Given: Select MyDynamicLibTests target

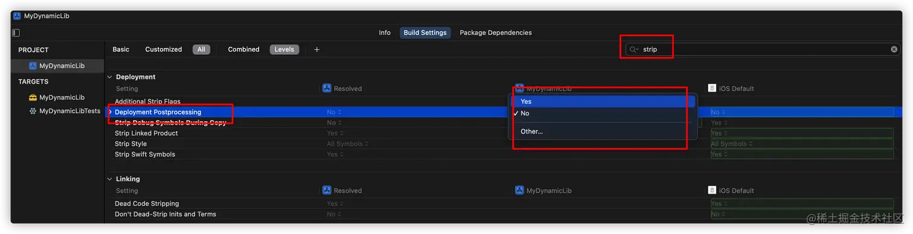Looking at the screenshot, I should tap(65, 111).
